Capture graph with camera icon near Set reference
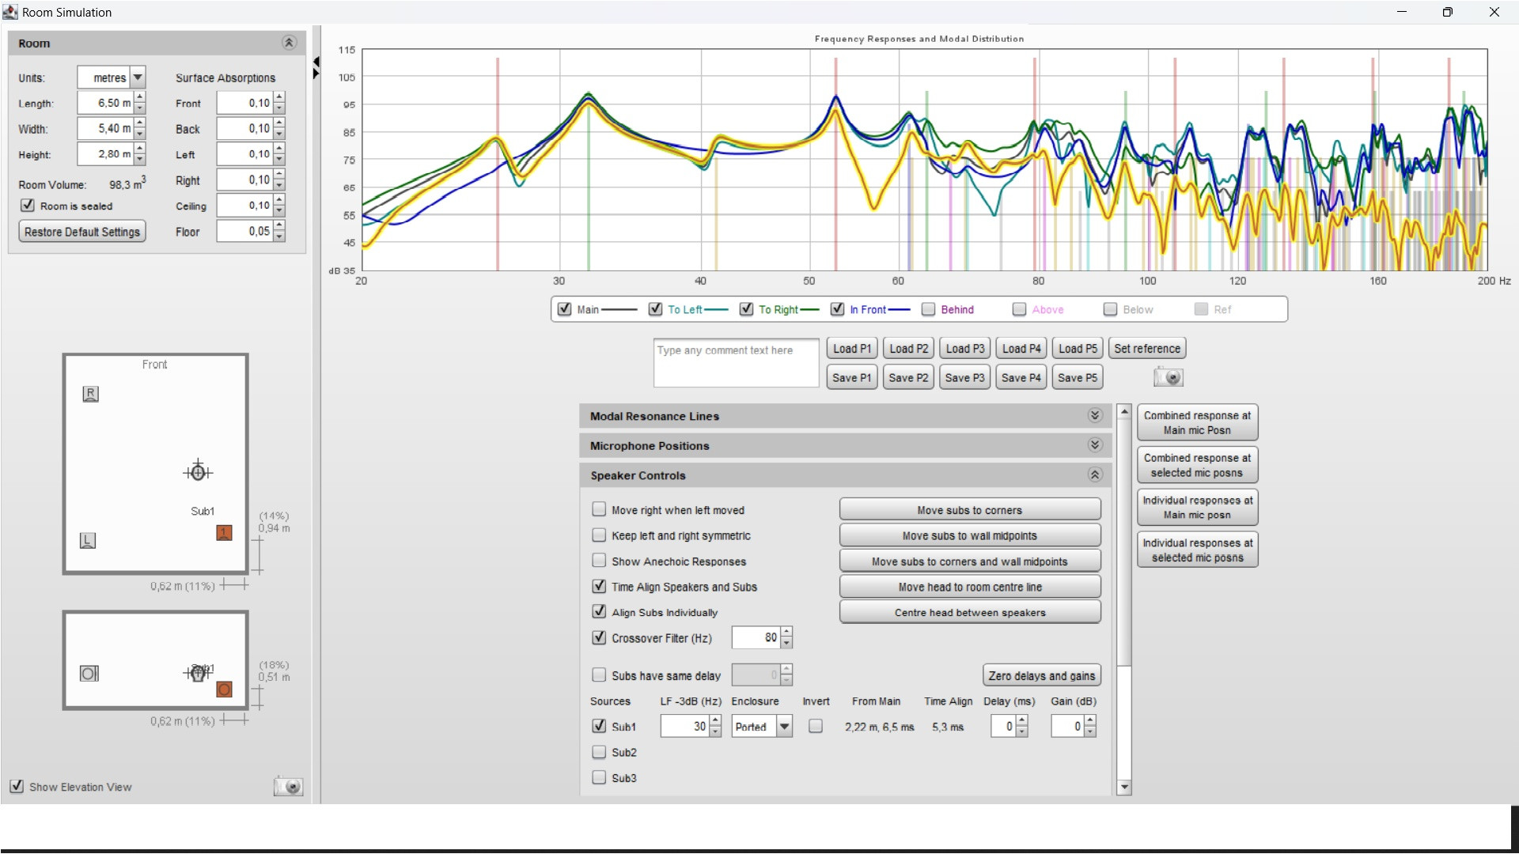 (1168, 377)
